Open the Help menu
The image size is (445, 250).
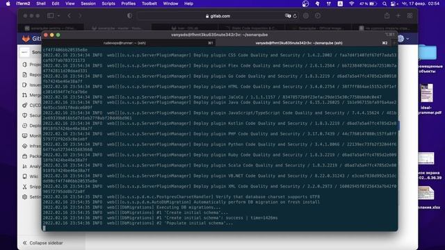coord(188,3)
